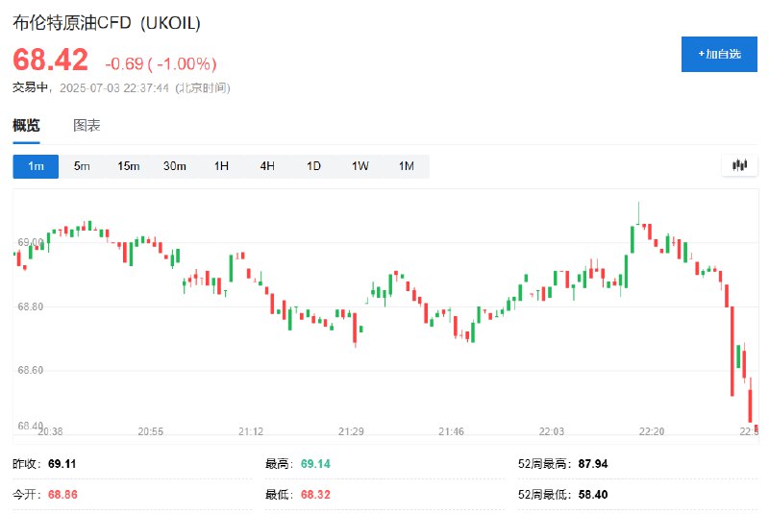Select the 1D timeframe
Viewport: 769px width, 514px height.
pyautogui.click(x=313, y=166)
